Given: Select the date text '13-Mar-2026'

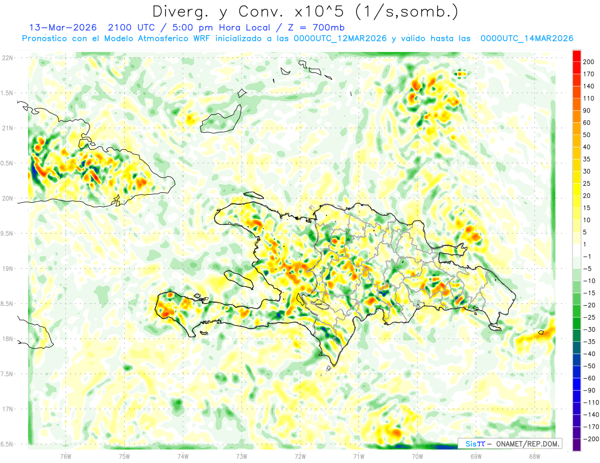Looking at the screenshot, I should [x=62, y=27].
